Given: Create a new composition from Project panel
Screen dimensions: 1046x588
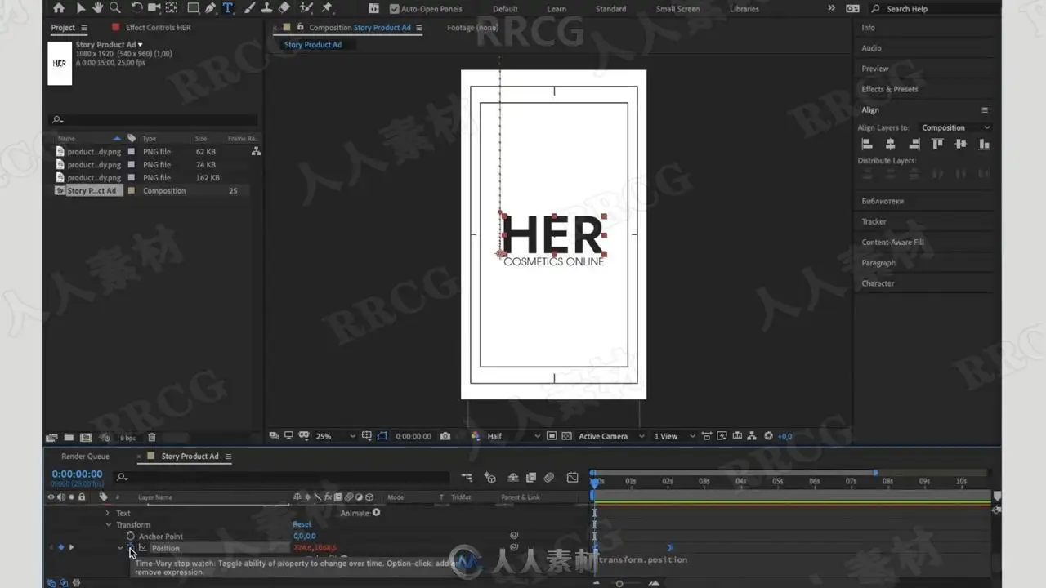Looking at the screenshot, I should 87,438.
